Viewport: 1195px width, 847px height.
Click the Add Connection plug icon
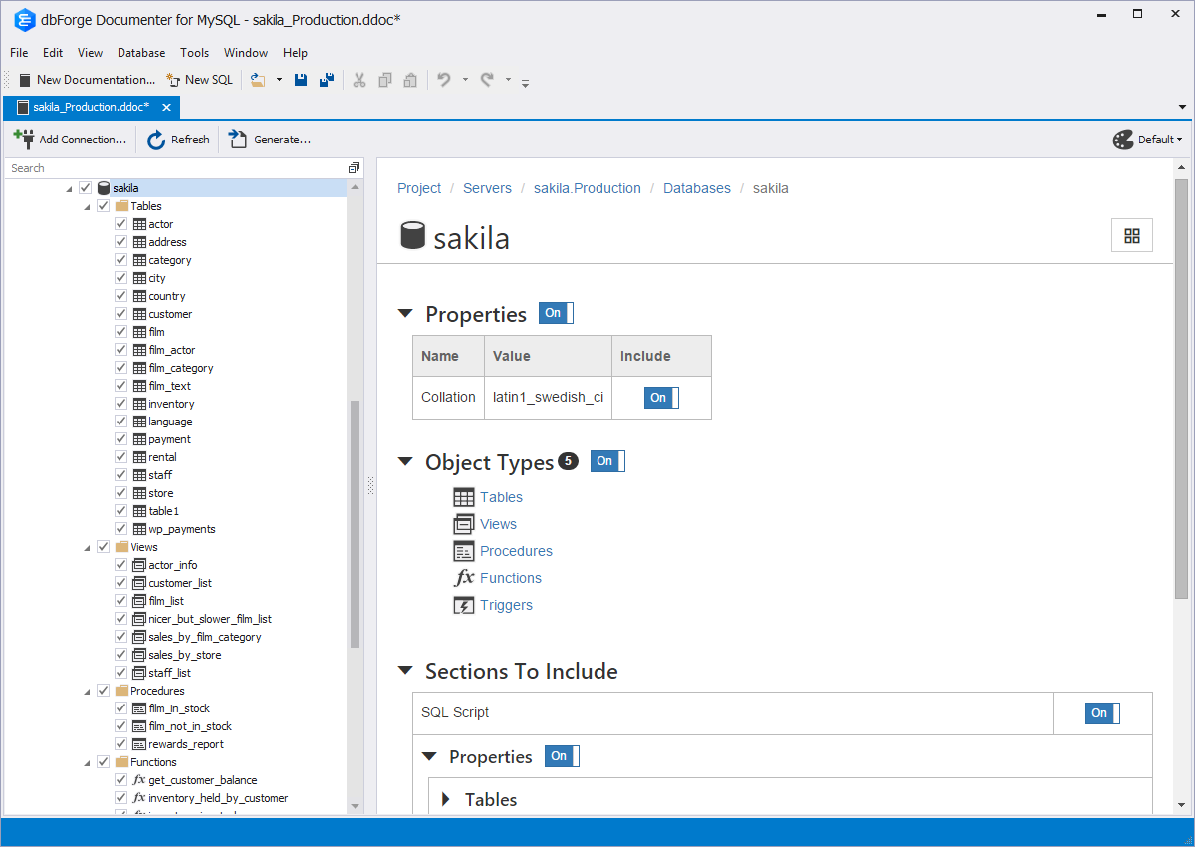click(24, 139)
